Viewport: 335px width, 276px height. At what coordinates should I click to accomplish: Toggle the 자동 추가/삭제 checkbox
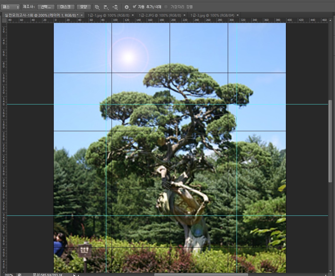tap(134, 7)
